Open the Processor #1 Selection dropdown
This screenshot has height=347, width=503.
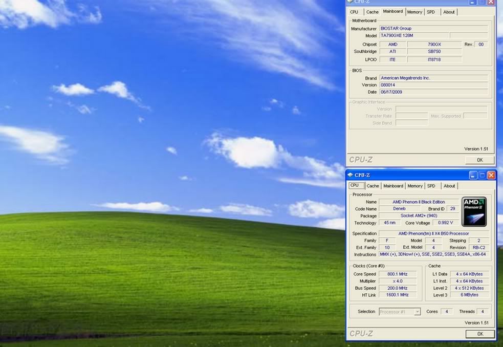click(400, 311)
